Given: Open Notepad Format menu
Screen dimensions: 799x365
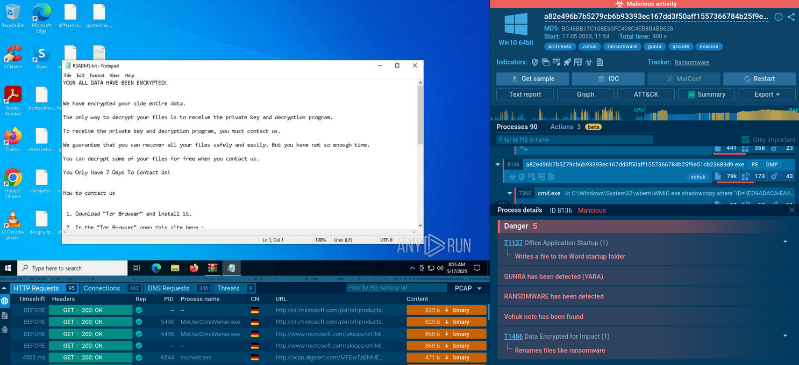Looking at the screenshot, I should [97, 75].
